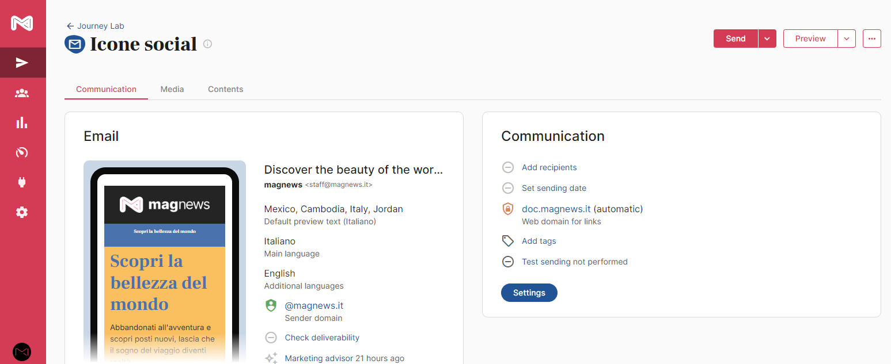Click the circle icon beside Add recipients

point(508,167)
